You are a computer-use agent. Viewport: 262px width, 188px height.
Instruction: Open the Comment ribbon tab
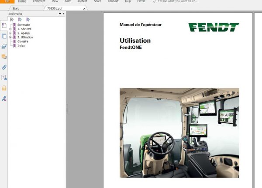tap(39, 1)
